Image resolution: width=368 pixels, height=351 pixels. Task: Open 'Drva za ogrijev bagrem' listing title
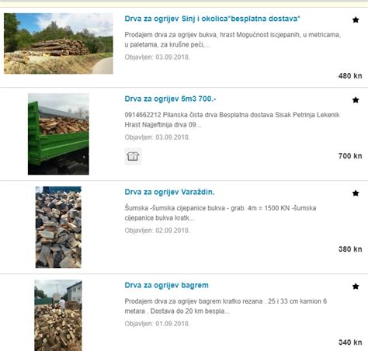pos(166,285)
